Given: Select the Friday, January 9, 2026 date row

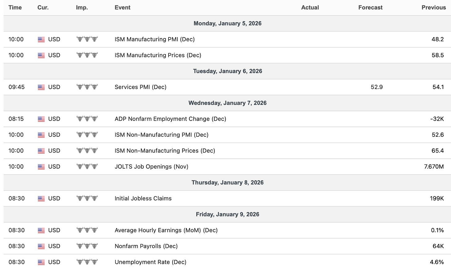Looking at the screenshot, I should (x=227, y=214).
